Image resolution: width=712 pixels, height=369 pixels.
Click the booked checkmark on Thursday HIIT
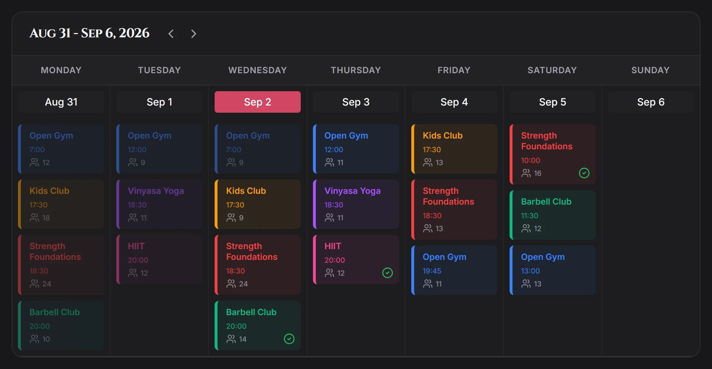point(388,273)
